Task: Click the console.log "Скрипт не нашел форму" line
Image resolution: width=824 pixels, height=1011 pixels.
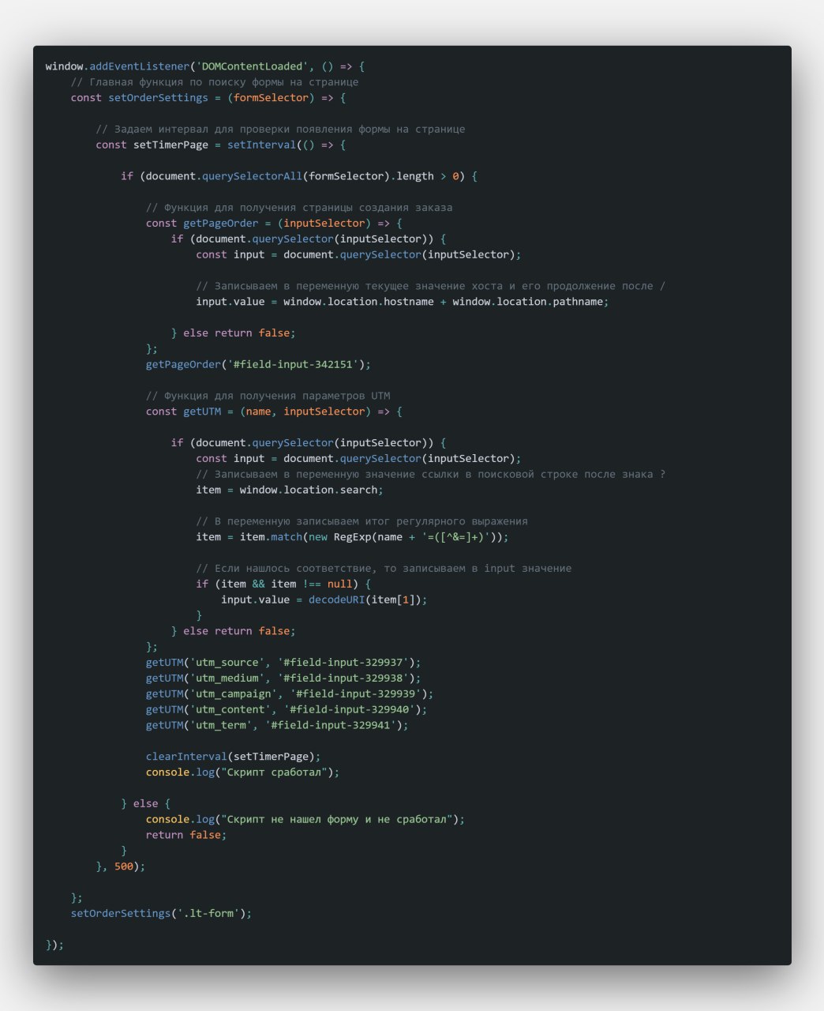Action: (x=305, y=819)
